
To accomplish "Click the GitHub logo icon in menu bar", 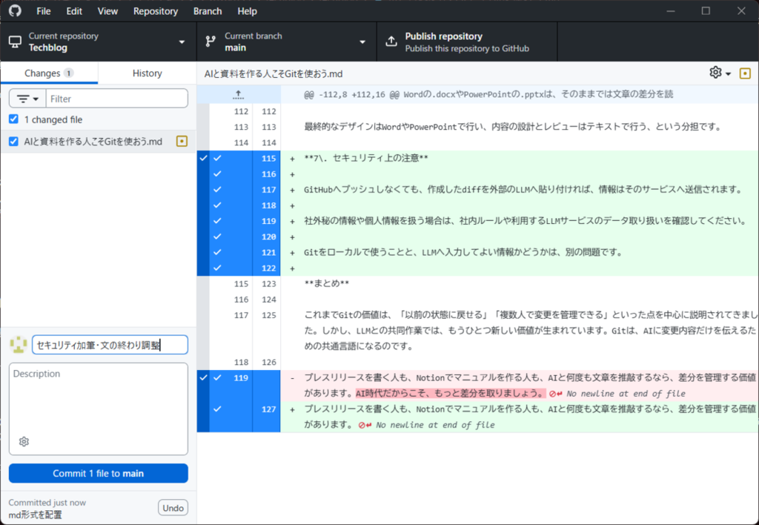I will [x=15, y=10].
